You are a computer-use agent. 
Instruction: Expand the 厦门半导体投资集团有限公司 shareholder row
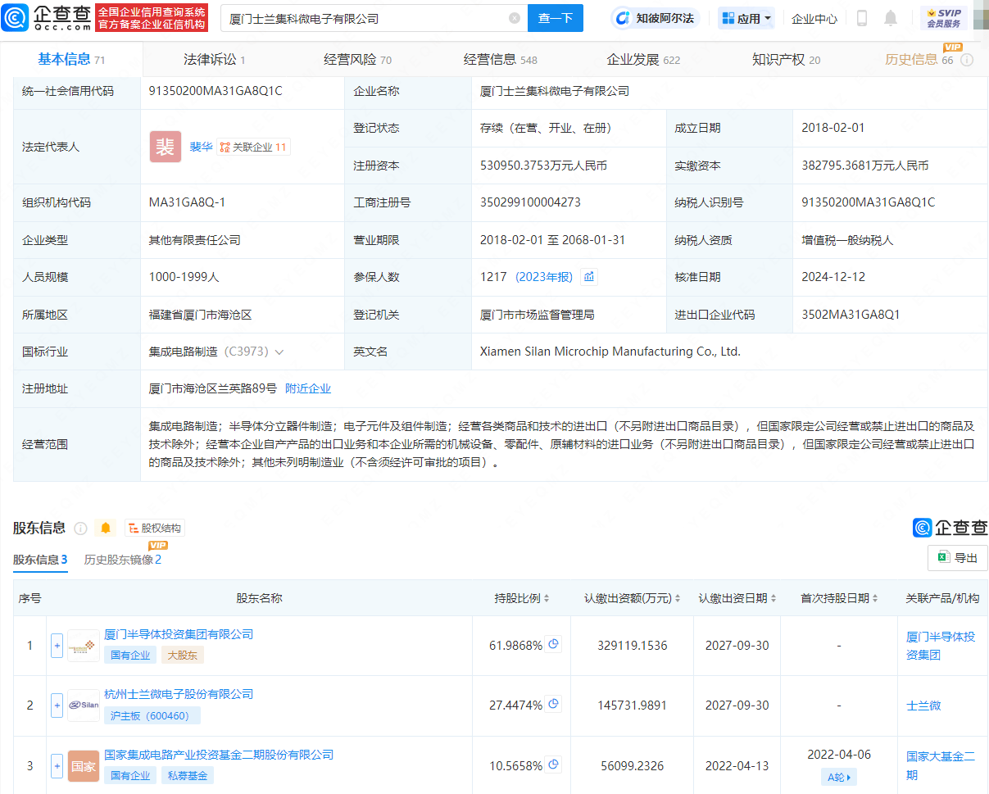tap(57, 646)
